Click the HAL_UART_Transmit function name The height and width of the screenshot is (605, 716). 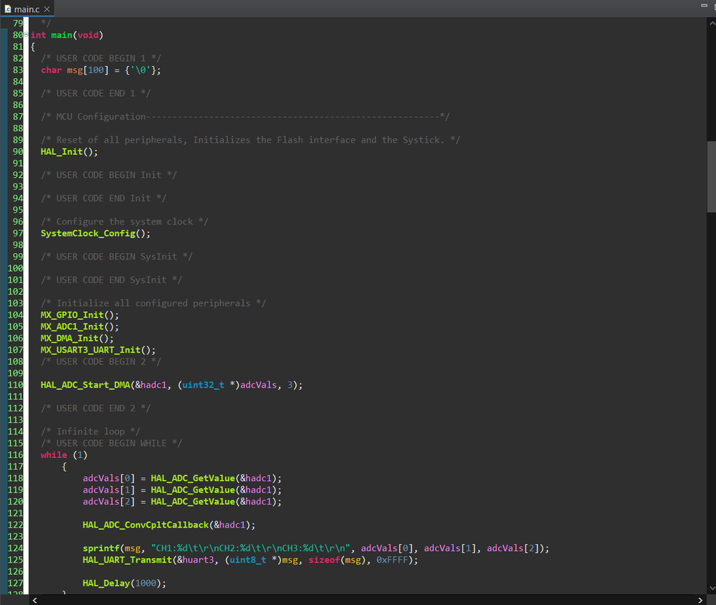pyautogui.click(x=127, y=560)
